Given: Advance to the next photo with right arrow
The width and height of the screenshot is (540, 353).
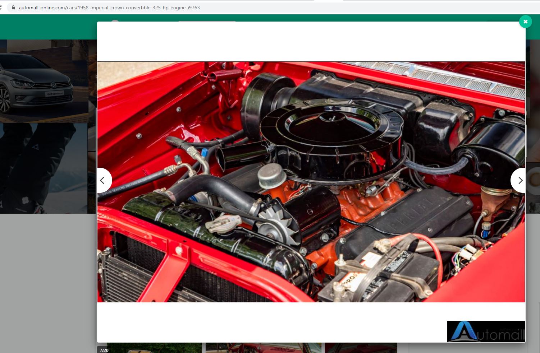Looking at the screenshot, I should point(519,180).
